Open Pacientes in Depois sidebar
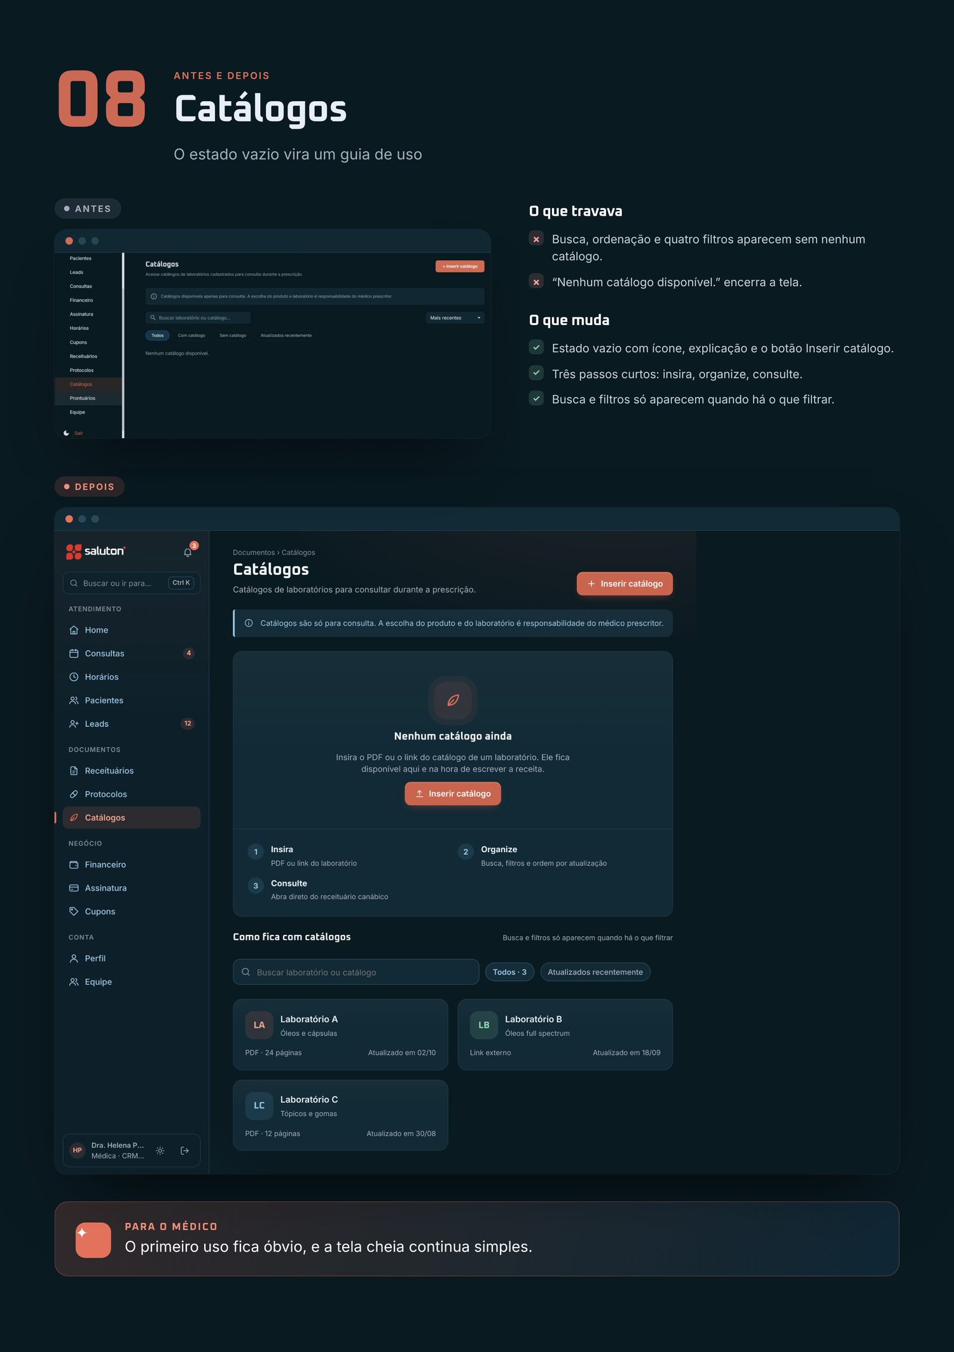 132,700
